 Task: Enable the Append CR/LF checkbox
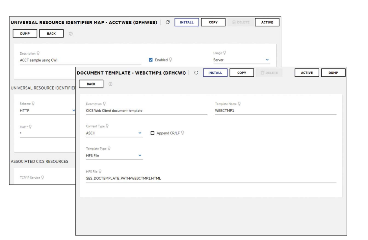[x=152, y=133]
